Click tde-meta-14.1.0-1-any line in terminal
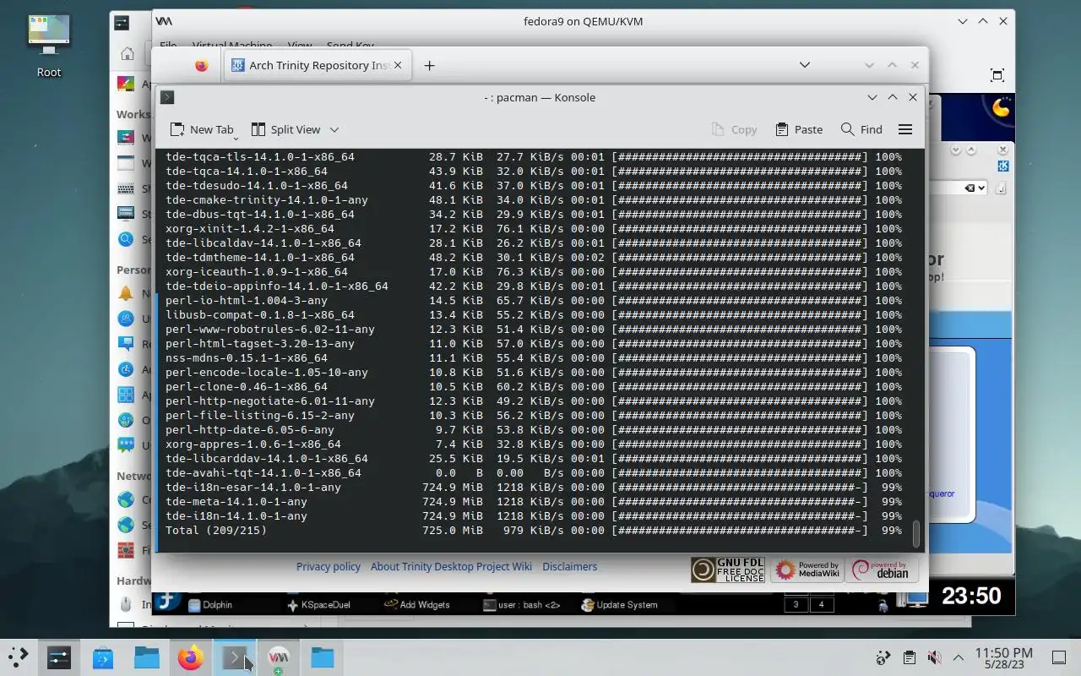1081x676 pixels. 534,502
